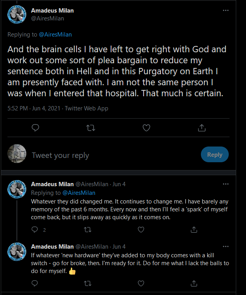
Task: Like the 'new hardware' kill switch tweet
Action: click(x=141, y=283)
